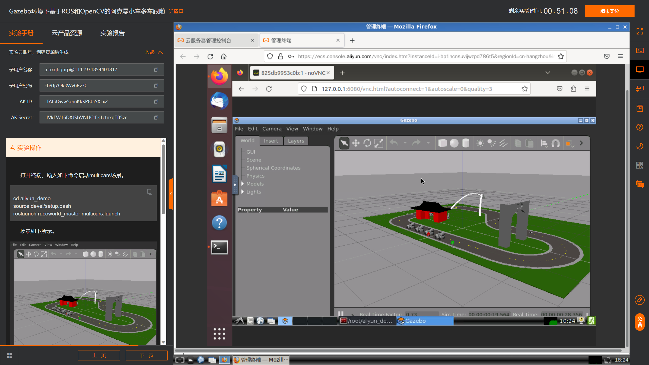The height and width of the screenshot is (365, 649).
Task: Click the 结束实验 button
Action: [x=609, y=11]
